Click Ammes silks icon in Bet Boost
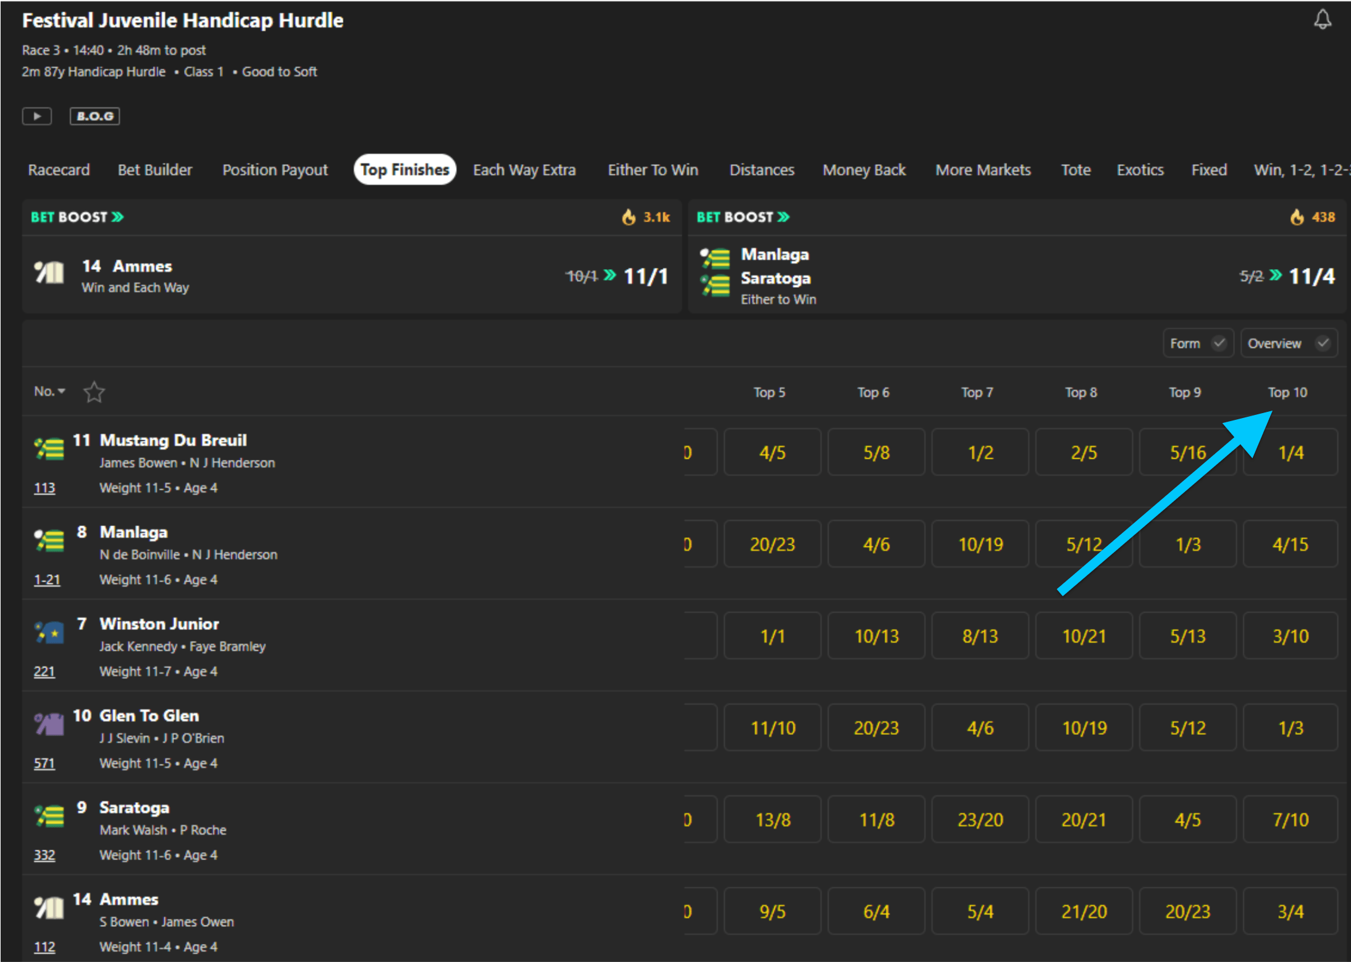Viewport: 1351px width, 962px height. click(x=49, y=272)
